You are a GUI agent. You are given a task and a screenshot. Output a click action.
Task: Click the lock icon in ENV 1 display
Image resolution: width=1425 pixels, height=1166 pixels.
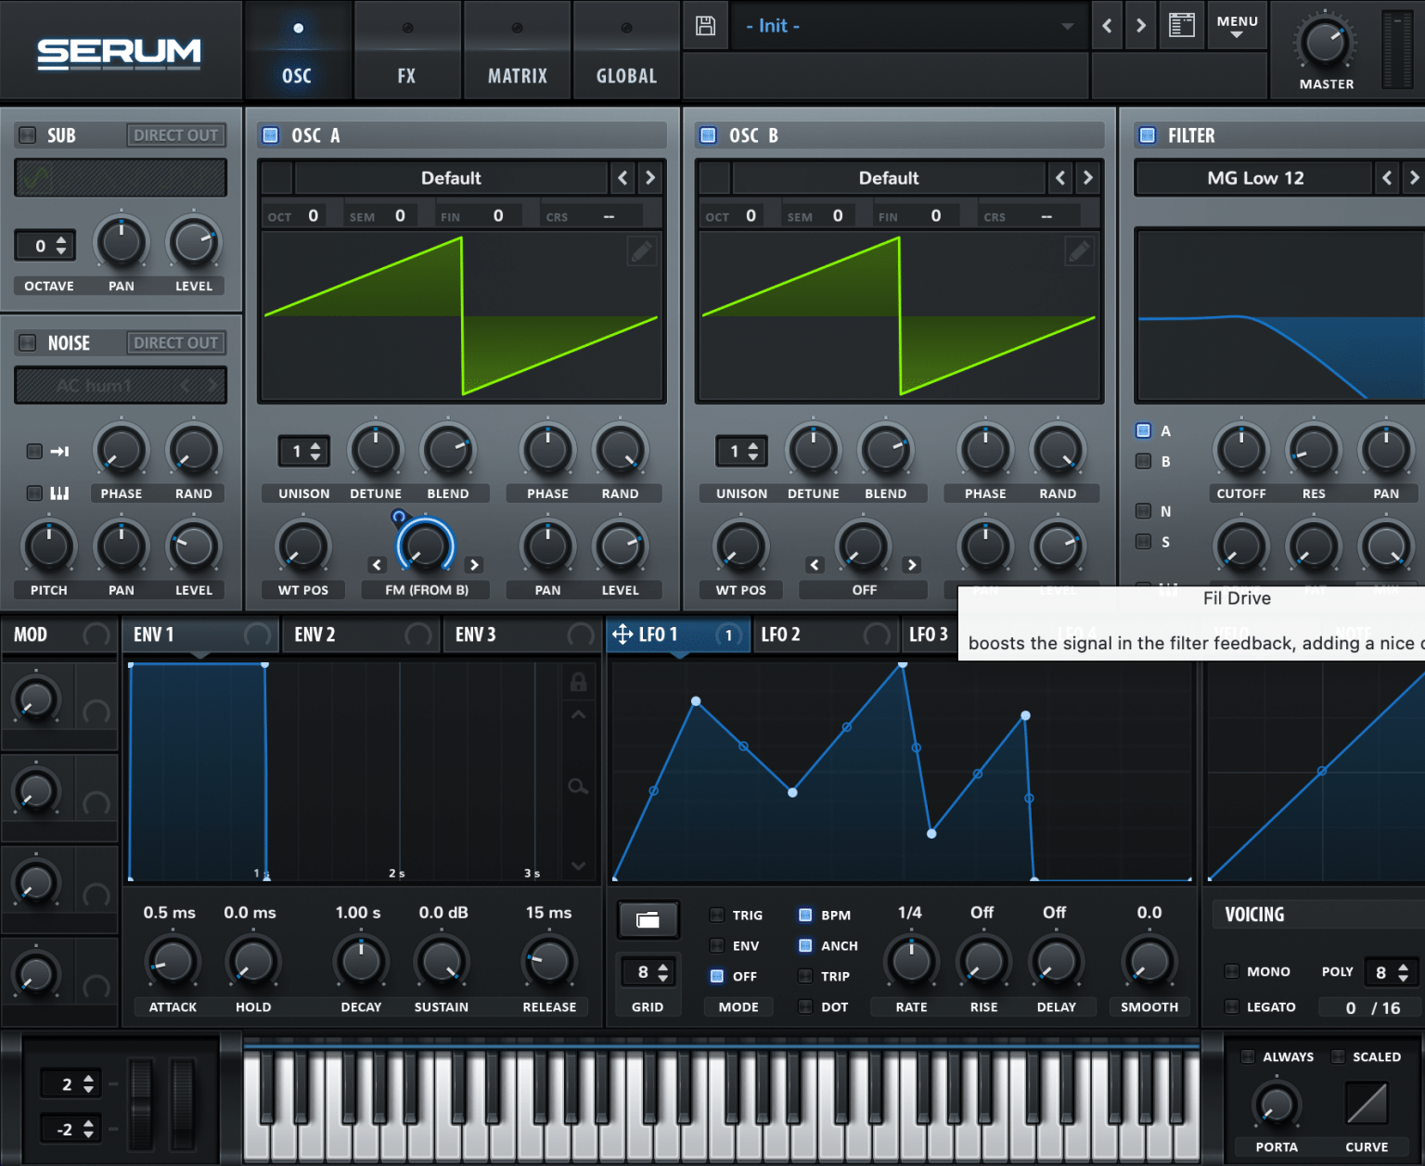(577, 682)
